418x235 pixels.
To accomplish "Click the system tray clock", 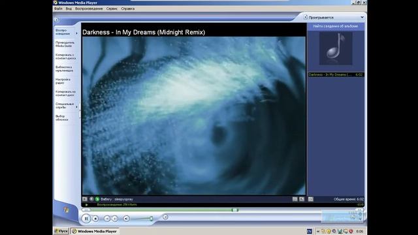I will point(360,231).
